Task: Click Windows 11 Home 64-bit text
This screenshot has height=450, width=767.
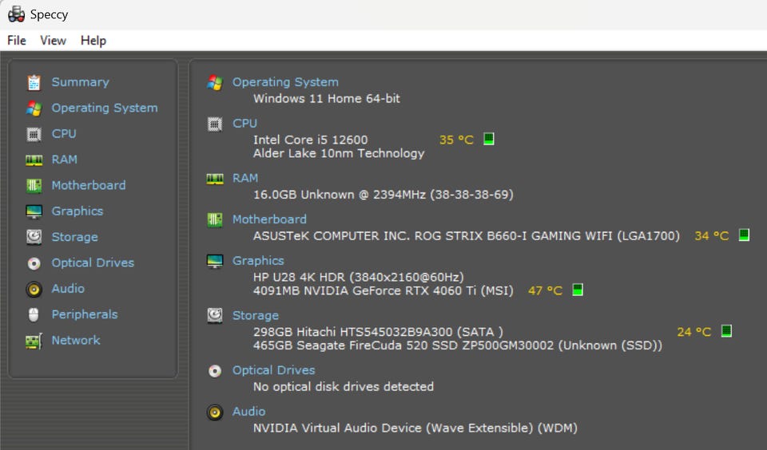Action: tap(326, 98)
